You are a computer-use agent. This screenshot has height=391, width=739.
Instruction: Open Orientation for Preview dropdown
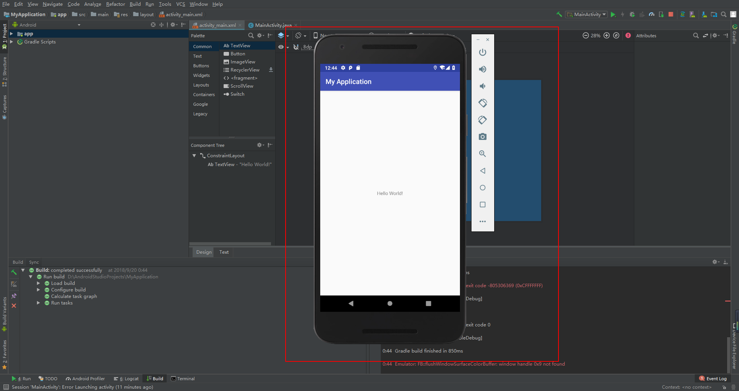click(x=301, y=35)
